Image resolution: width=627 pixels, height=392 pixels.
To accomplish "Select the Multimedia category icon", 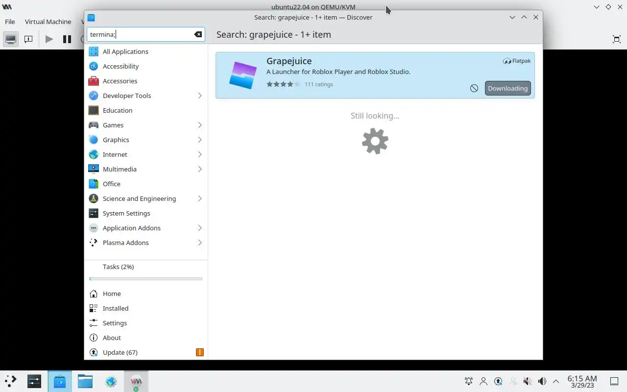I will [x=93, y=169].
